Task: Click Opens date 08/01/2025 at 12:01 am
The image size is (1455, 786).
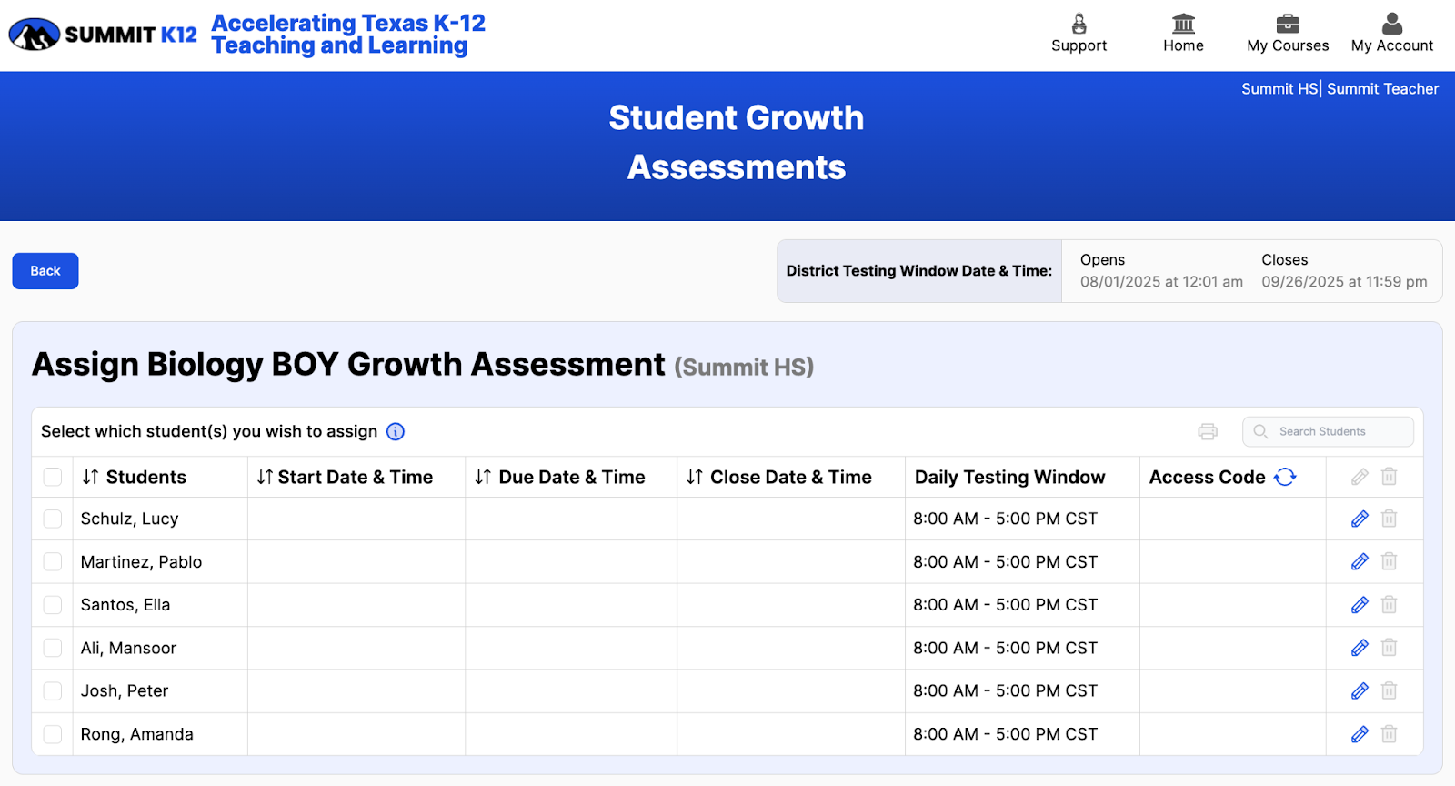Action: (1161, 282)
